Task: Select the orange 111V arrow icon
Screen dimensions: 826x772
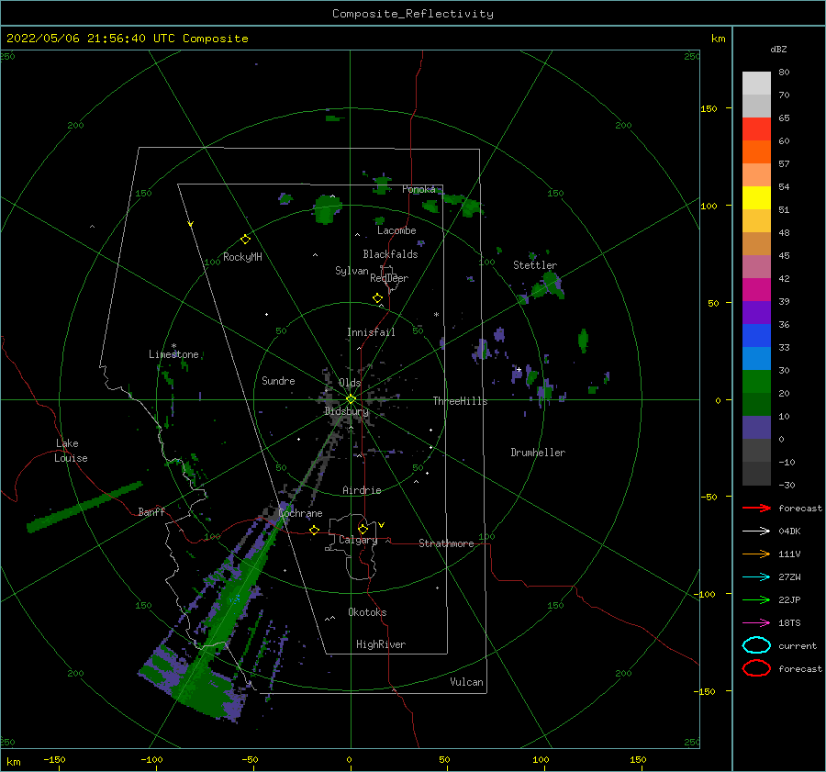Action: [756, 554]
